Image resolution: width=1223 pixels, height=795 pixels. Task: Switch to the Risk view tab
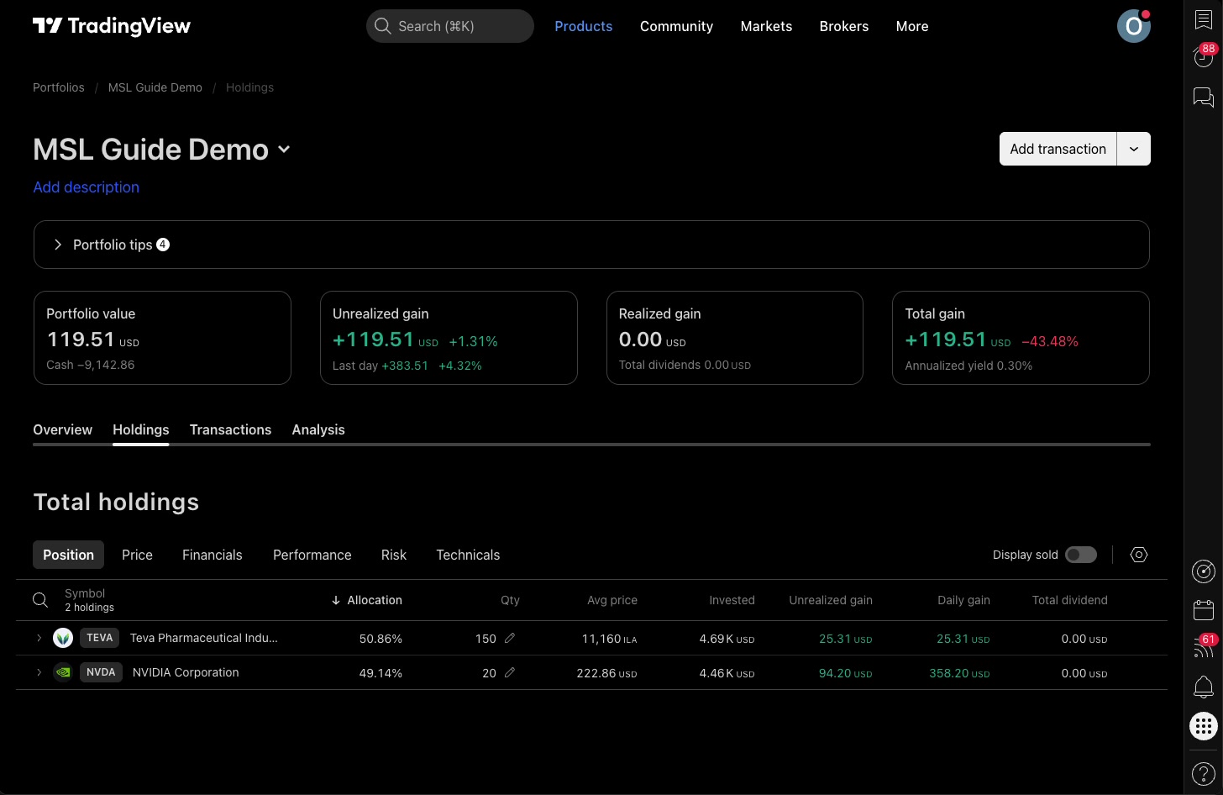(x=394, y=555)
